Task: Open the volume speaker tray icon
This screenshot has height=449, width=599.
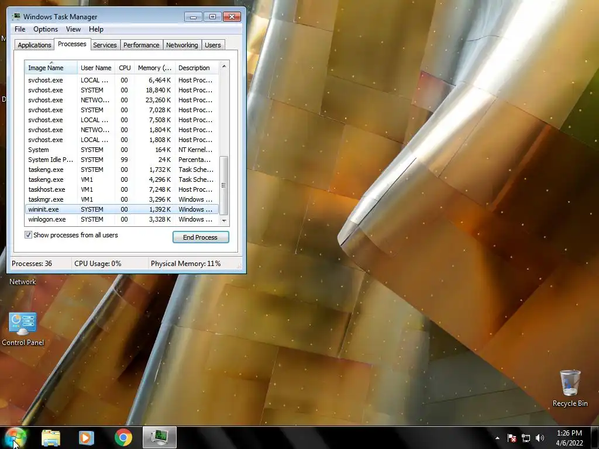Action: 540,438
